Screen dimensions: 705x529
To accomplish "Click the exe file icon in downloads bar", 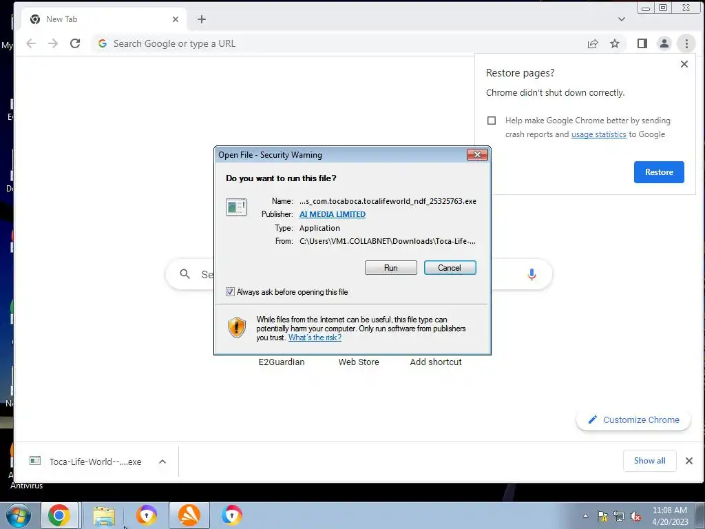I will tap(35, 461).
